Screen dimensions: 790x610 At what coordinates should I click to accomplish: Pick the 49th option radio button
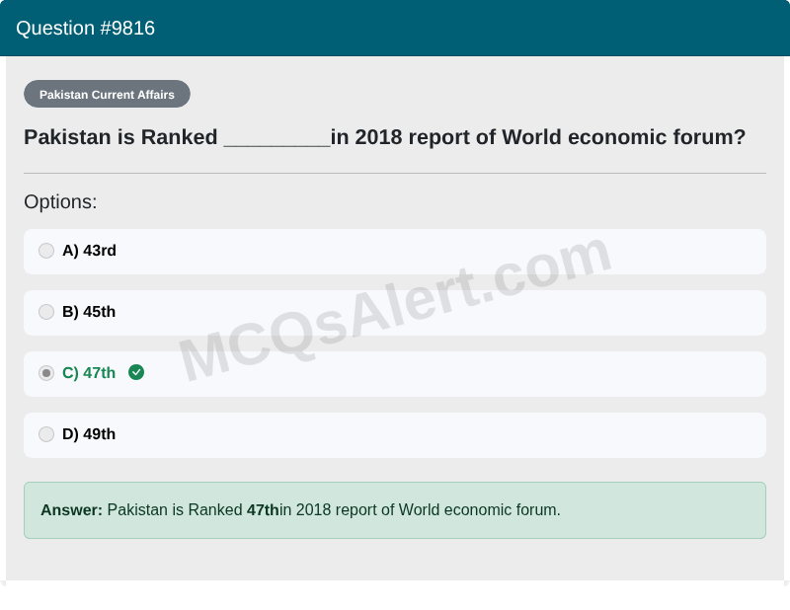pyautogui.click(x=46, y=434)
